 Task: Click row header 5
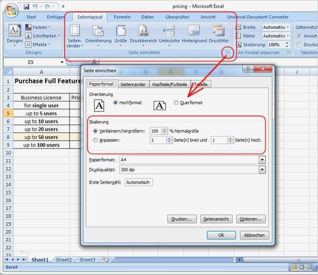tap(8, 113)
